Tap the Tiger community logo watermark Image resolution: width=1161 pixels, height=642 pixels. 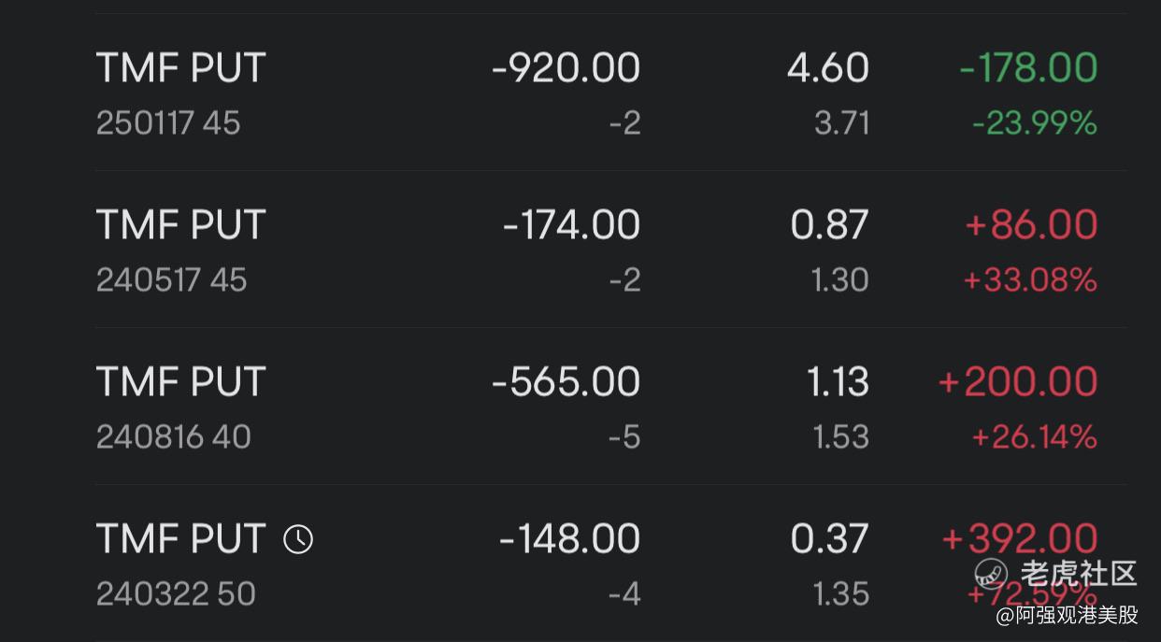(991, 573)
